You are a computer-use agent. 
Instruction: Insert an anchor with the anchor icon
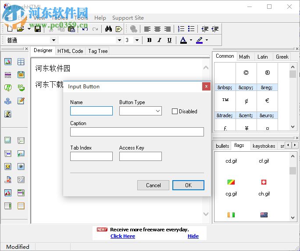click(x=8, y=101)
